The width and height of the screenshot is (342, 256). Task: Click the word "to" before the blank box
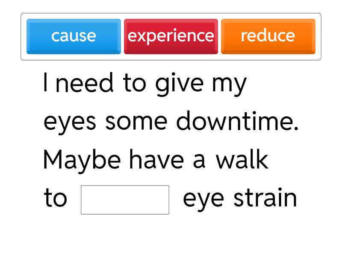[56, 199]
